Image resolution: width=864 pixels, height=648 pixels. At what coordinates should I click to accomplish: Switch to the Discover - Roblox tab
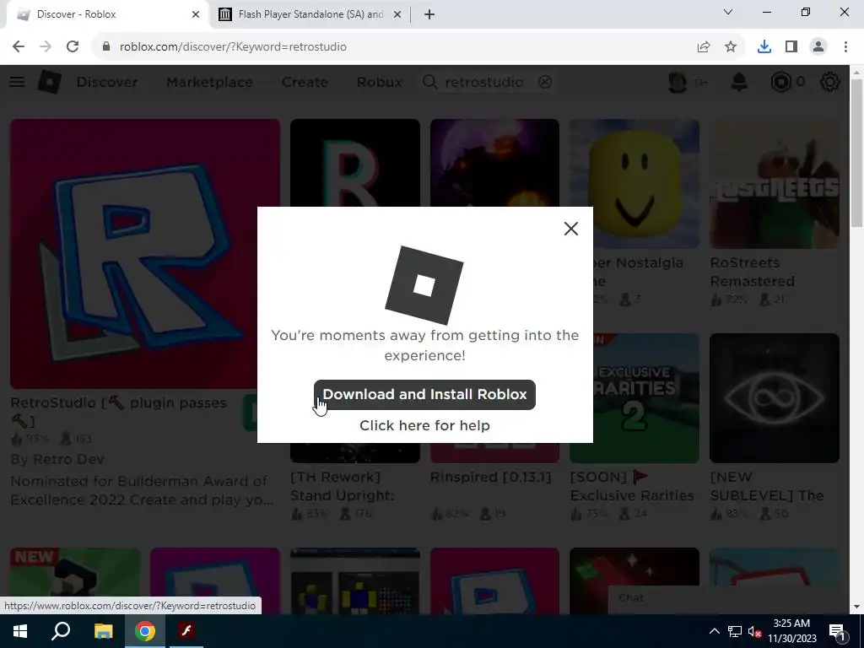[105, 14]
